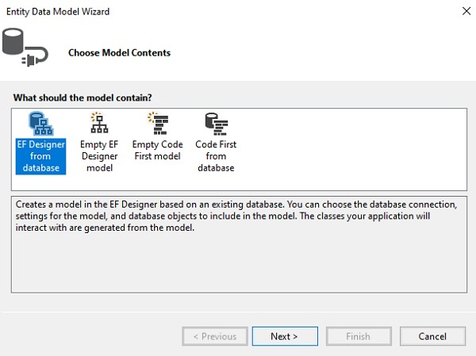Viewport: 476px width, 356px height.
Task: Click the disabled Previous button
Action: tap(215, 336)
